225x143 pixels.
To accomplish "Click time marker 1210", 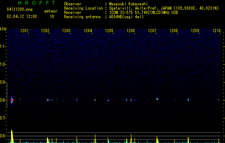I will tap(216, 31).
